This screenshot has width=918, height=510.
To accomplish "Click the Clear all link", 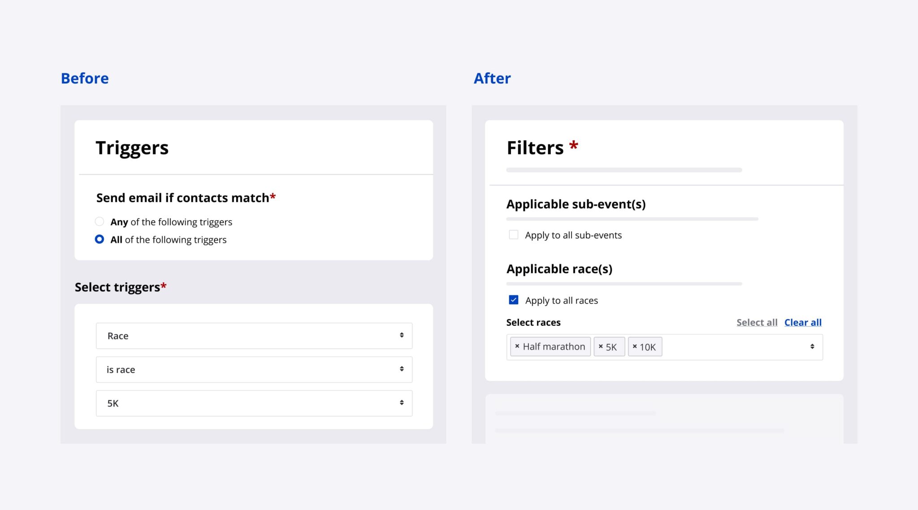I will [x=802, y=322].
